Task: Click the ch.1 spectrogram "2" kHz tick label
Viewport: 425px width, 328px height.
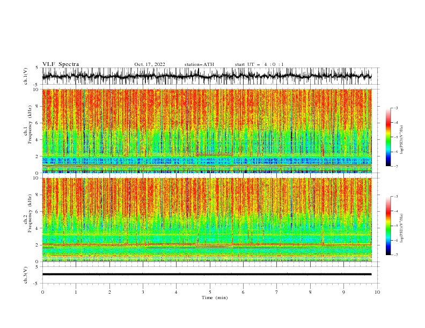Action: (38, 156)
